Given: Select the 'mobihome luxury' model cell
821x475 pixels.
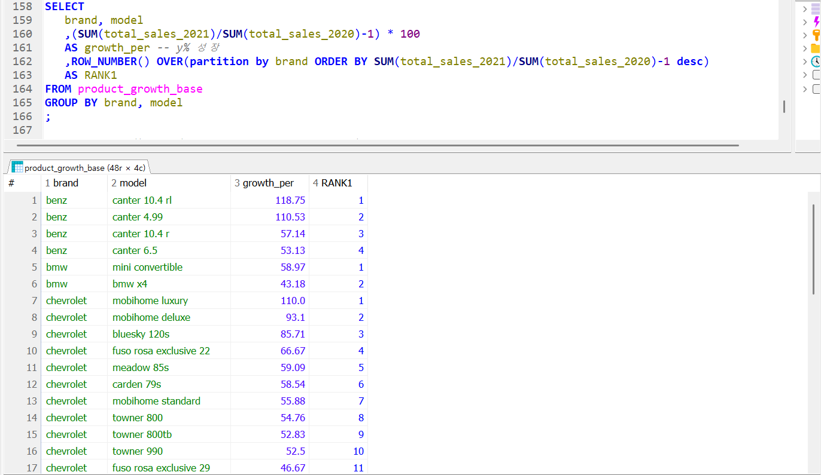Looking at the screenshot, I should coord(169,301).
